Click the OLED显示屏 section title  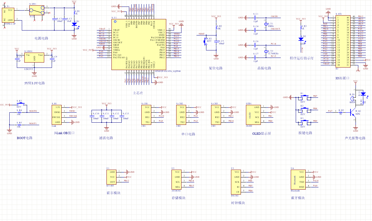tap(261, 134)
